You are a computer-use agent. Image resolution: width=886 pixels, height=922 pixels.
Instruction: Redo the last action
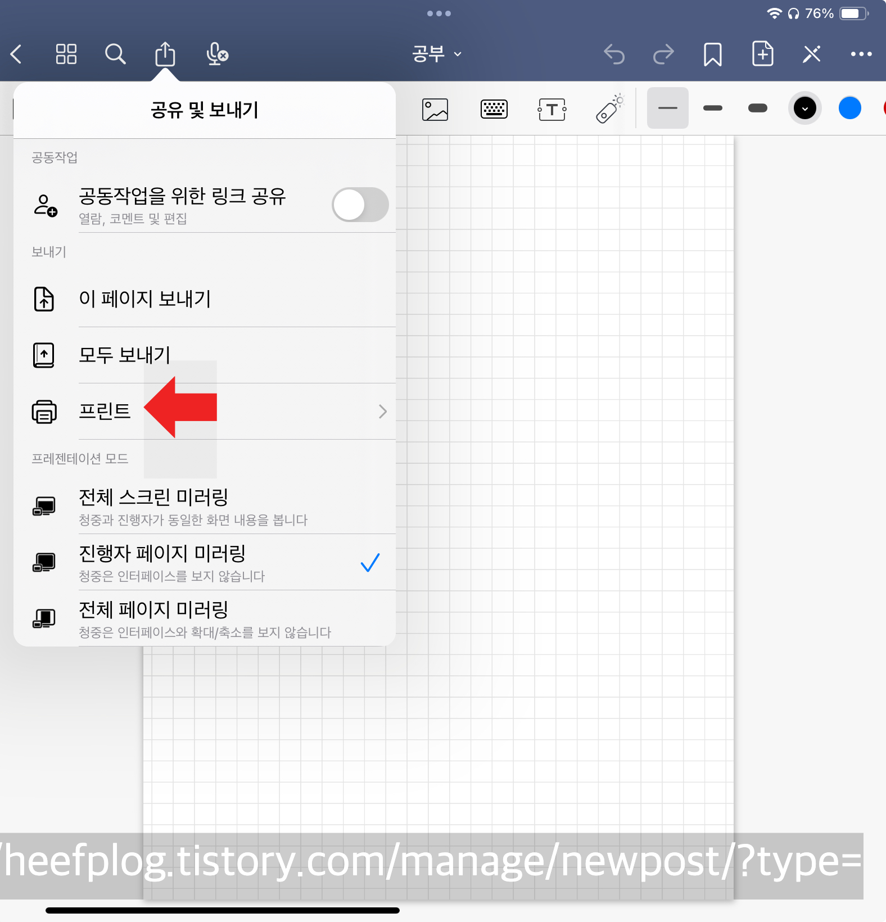coord(663,55)
